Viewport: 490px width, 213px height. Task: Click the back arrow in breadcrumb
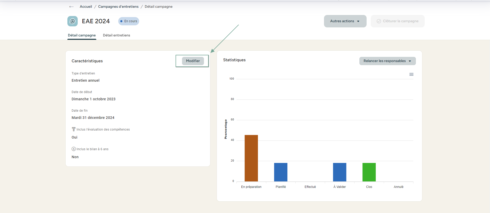[72, 7]
